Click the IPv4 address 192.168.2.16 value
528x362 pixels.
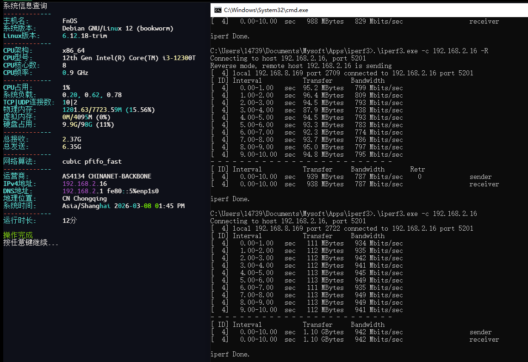point(84,184)
